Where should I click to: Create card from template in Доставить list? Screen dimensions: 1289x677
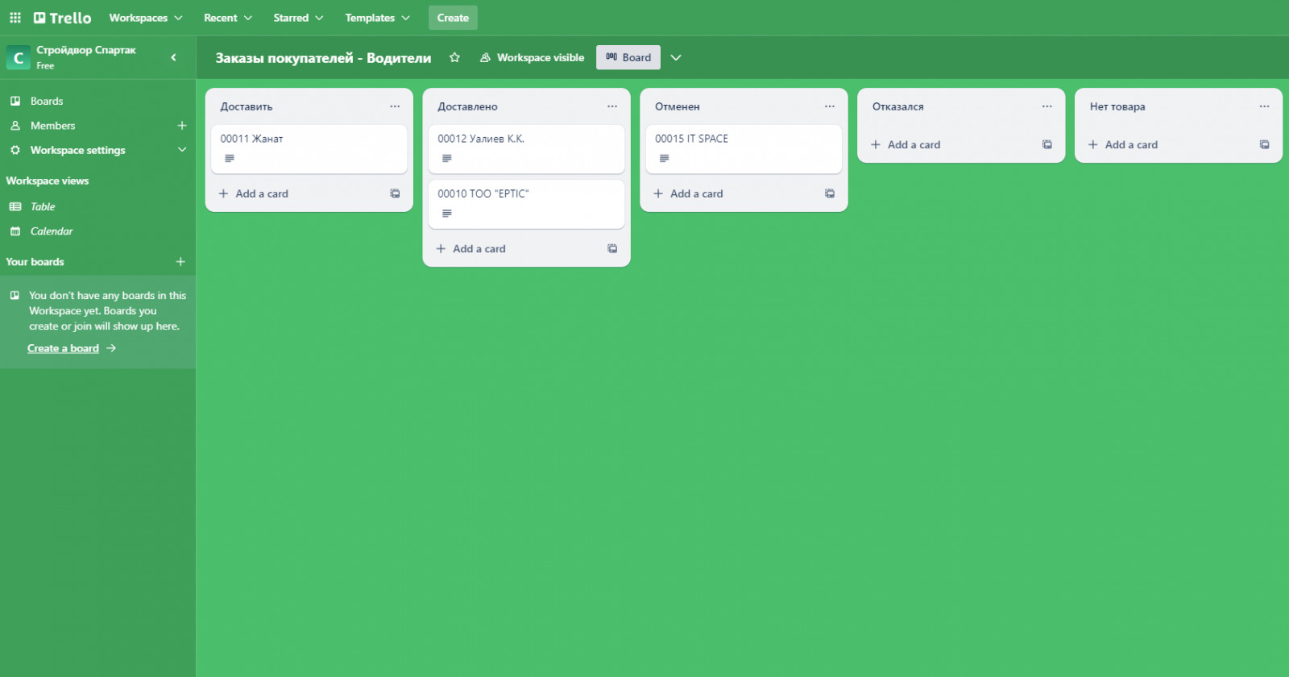[395, 193]
